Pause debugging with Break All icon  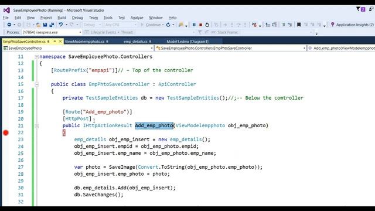click(x=194, y=25)
